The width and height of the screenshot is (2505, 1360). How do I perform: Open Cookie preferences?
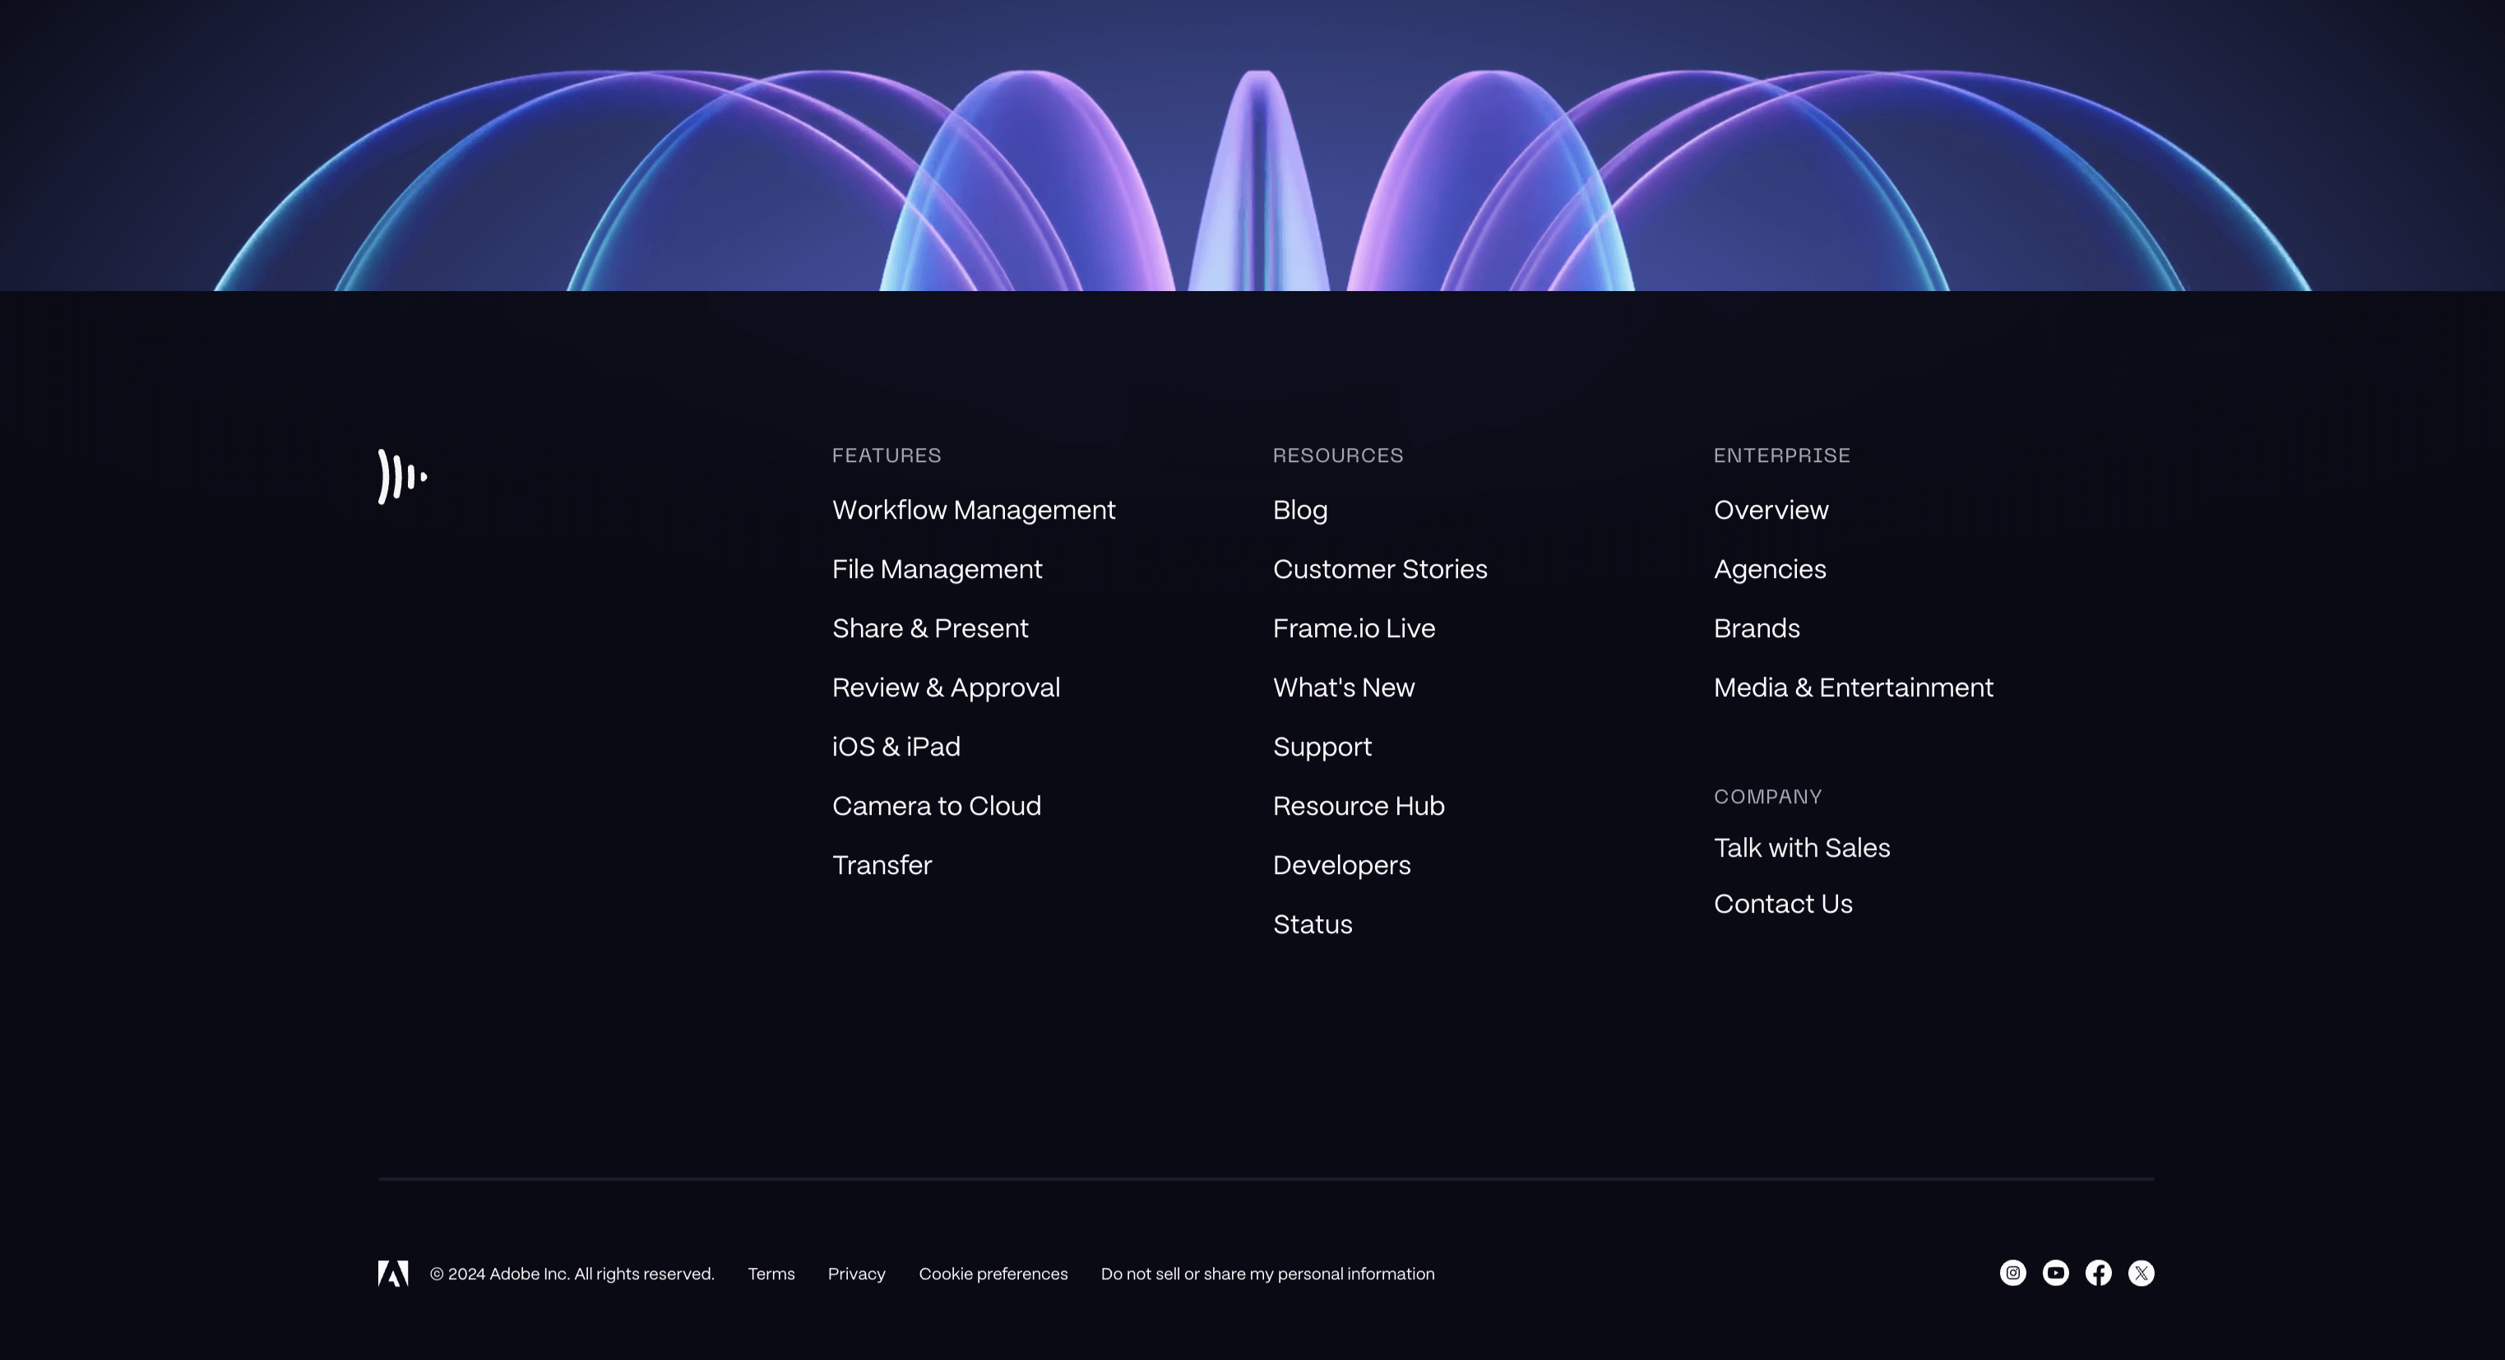click(x=993, y=1274)
